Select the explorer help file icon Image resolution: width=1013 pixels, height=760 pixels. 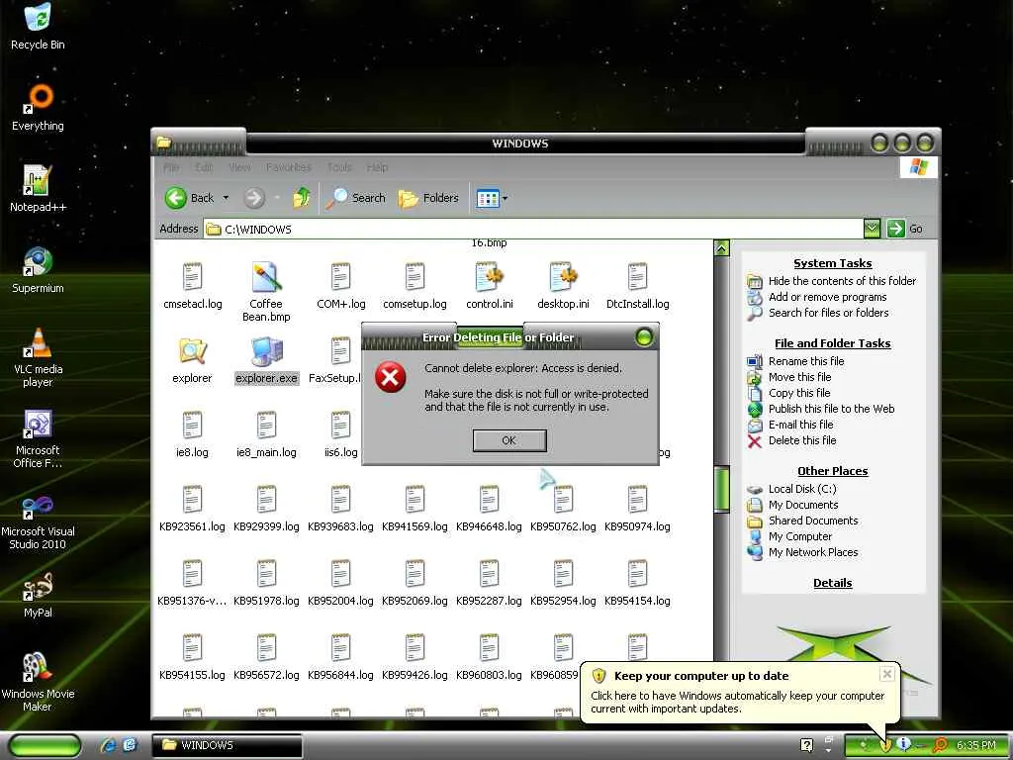pyautogui.click(x=193, y=360)
